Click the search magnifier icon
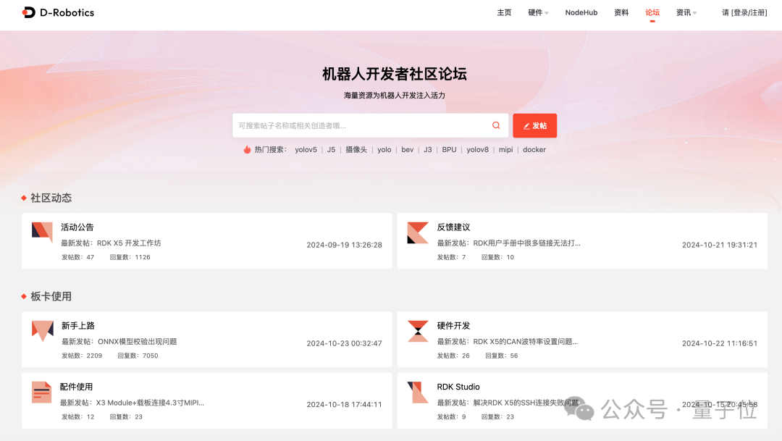 click(x=496, y=125)
